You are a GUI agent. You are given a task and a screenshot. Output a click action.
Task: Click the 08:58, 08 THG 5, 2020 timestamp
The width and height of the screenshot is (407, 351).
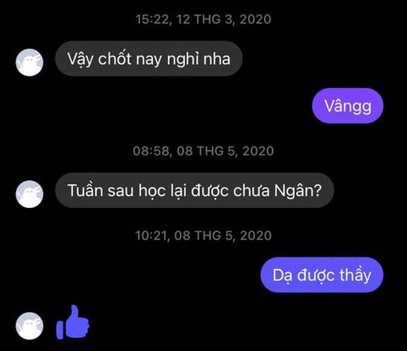(203, 151)
